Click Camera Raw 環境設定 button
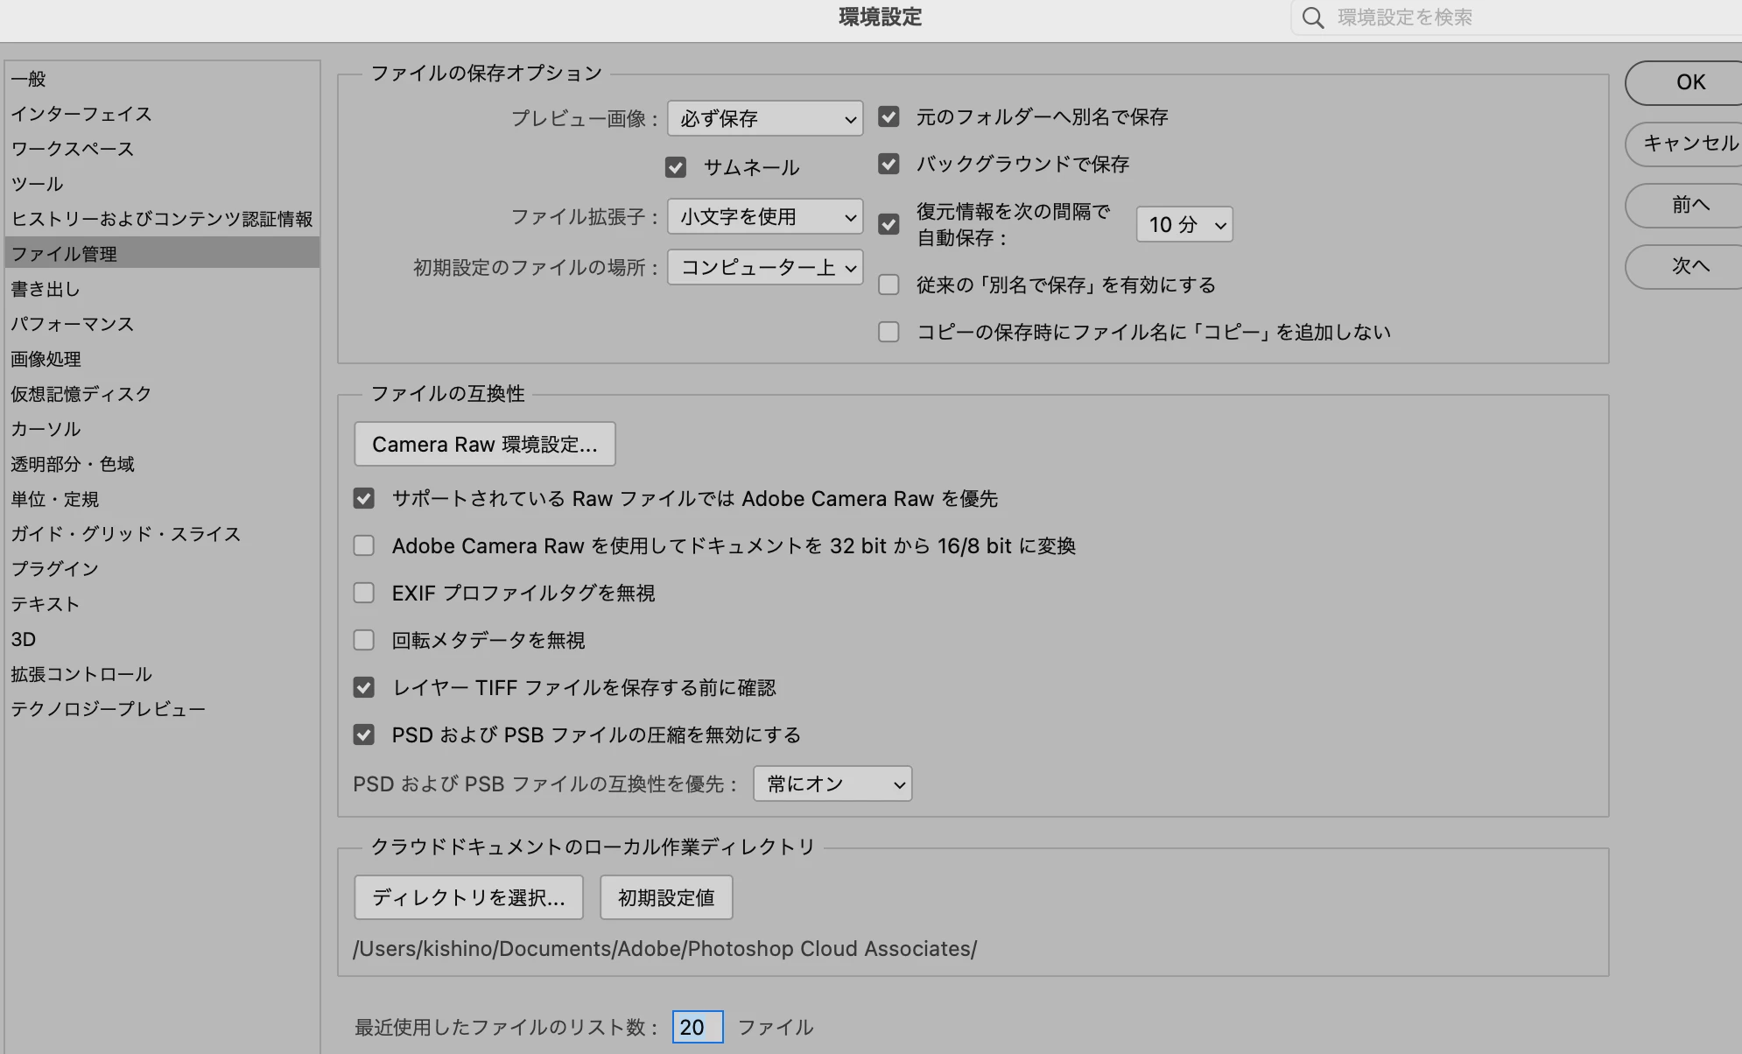The height and width of the screenshot is (1054, 1742). [484, 444]
